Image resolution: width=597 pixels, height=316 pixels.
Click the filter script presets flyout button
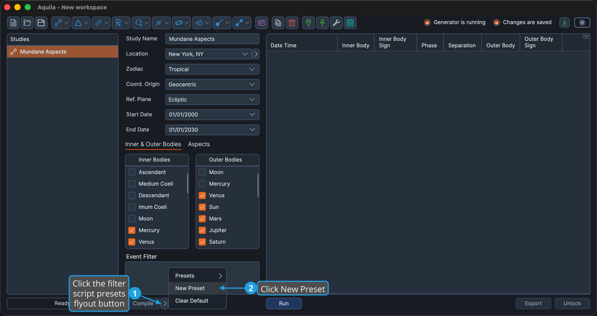coord(165,304)
